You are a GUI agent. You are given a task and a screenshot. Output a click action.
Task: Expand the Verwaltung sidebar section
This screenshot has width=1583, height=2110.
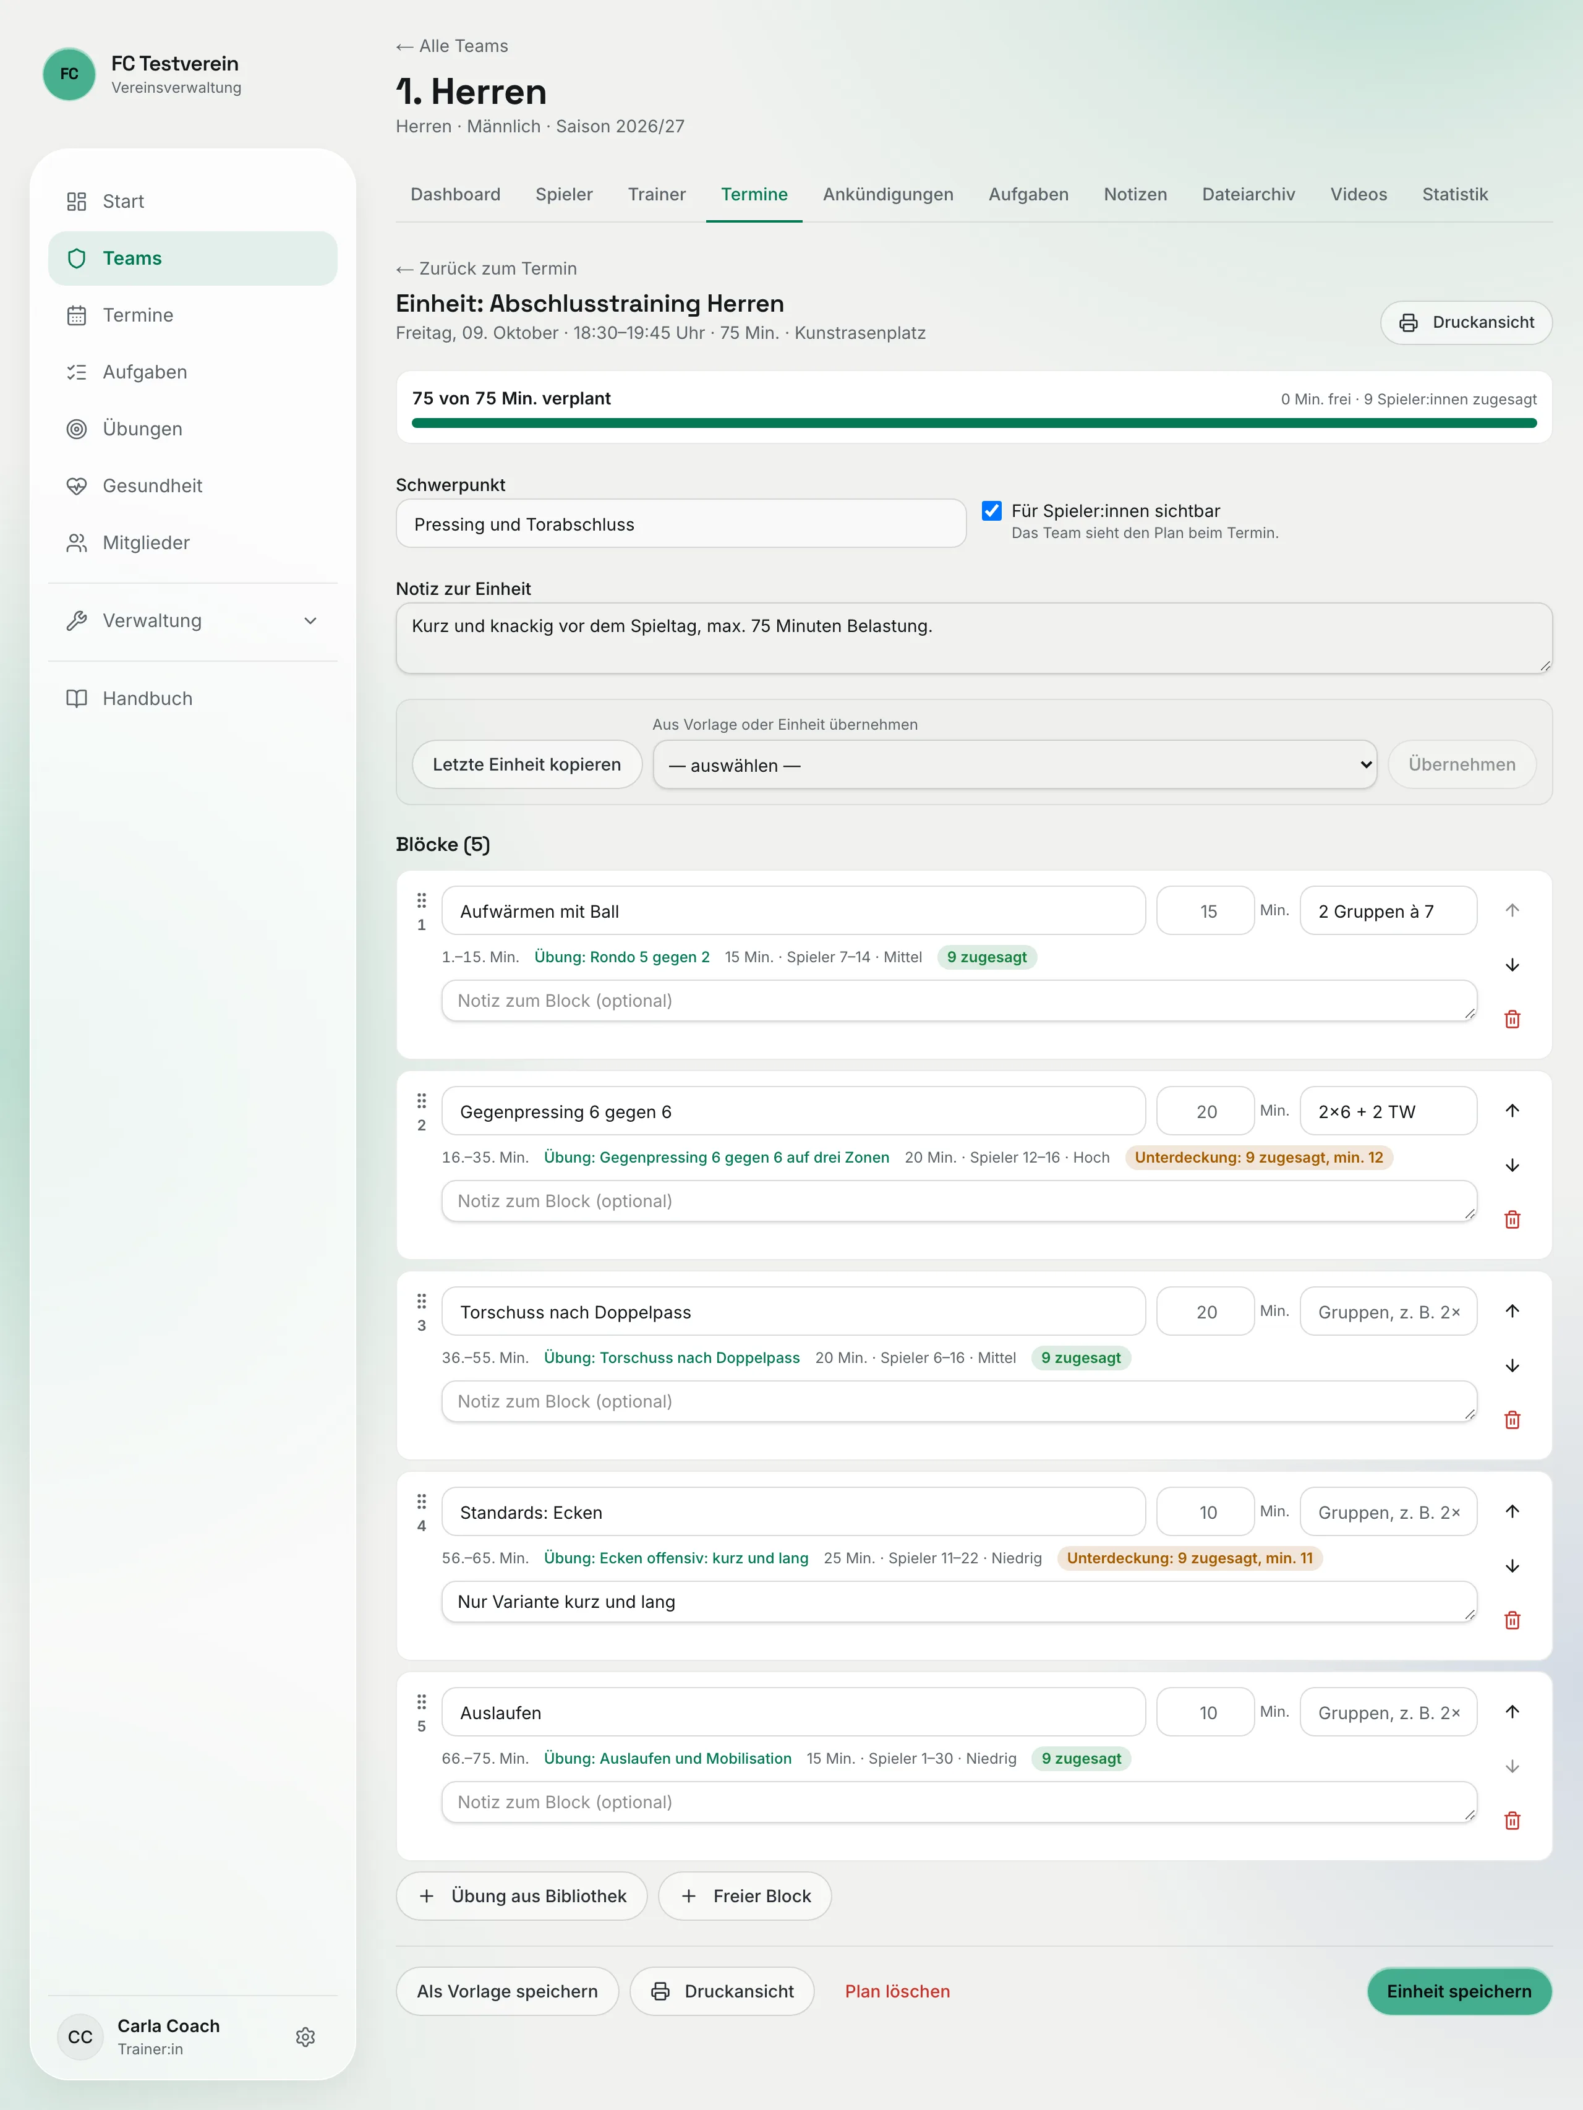(x=193, y=621)
